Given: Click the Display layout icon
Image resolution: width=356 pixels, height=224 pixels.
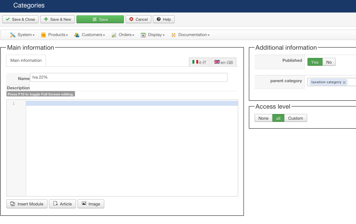Looking at the screenshot, I should click(143, 35).
